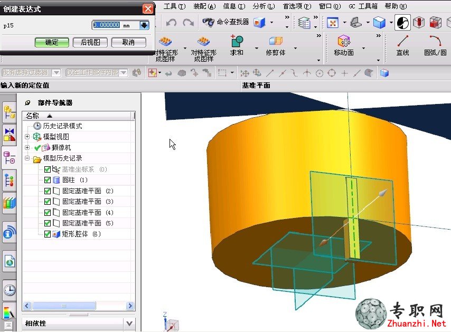Click the black and white swirl icon

[x=402, y=23]
